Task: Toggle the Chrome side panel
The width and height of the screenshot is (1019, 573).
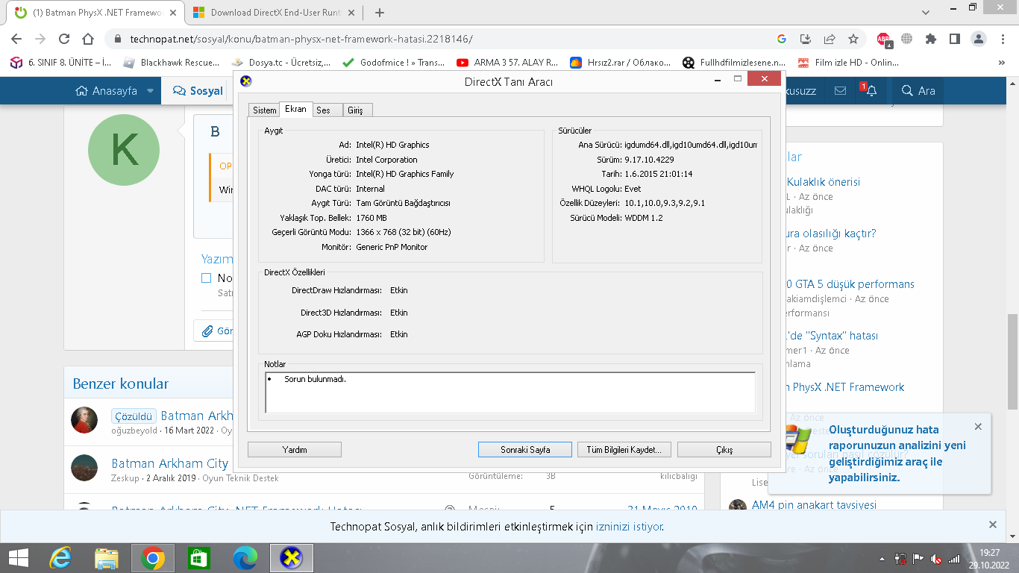Action: click(954, 39)
